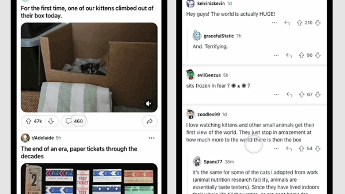Open the paper tickets image thumbnail
This screenshot has width=345, height=194.
coord(89,178)
